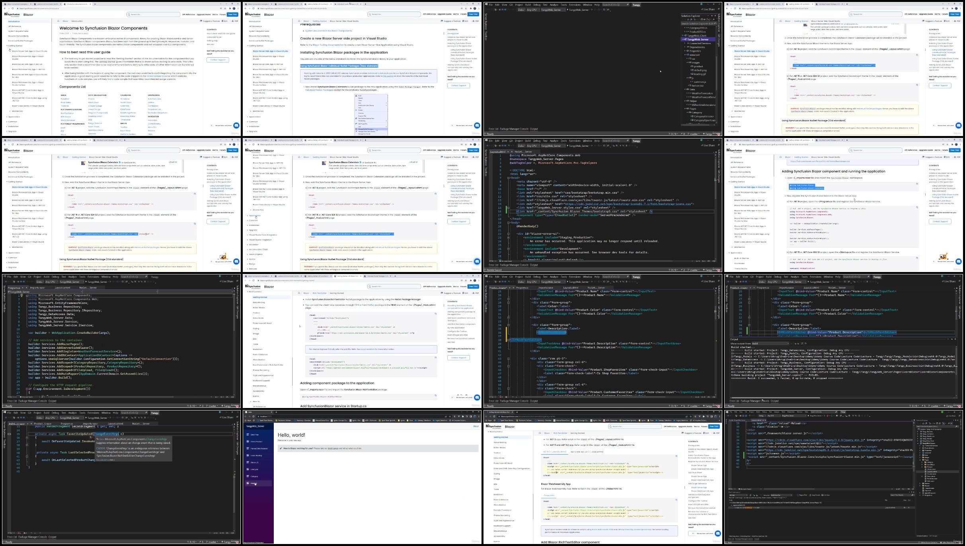This screenshot has height=546, width=965.
Task: Switch to the '.NET 5 and .NET 3.X' code tab
Action: 587,452
